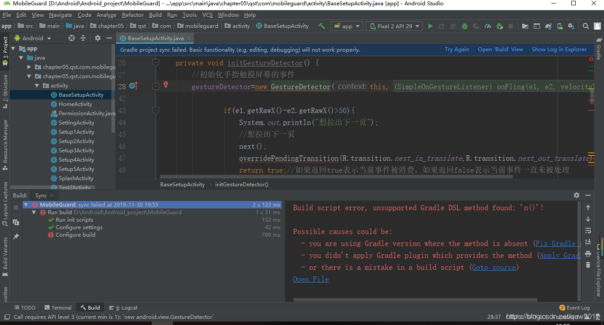The width and height of the screenshot is (604, 325).
Task: Collapse the activity folder in project tree
Action: pos(38,86)
